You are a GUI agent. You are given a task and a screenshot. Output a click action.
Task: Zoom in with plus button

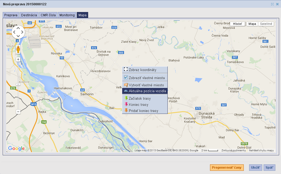(18, 59)
